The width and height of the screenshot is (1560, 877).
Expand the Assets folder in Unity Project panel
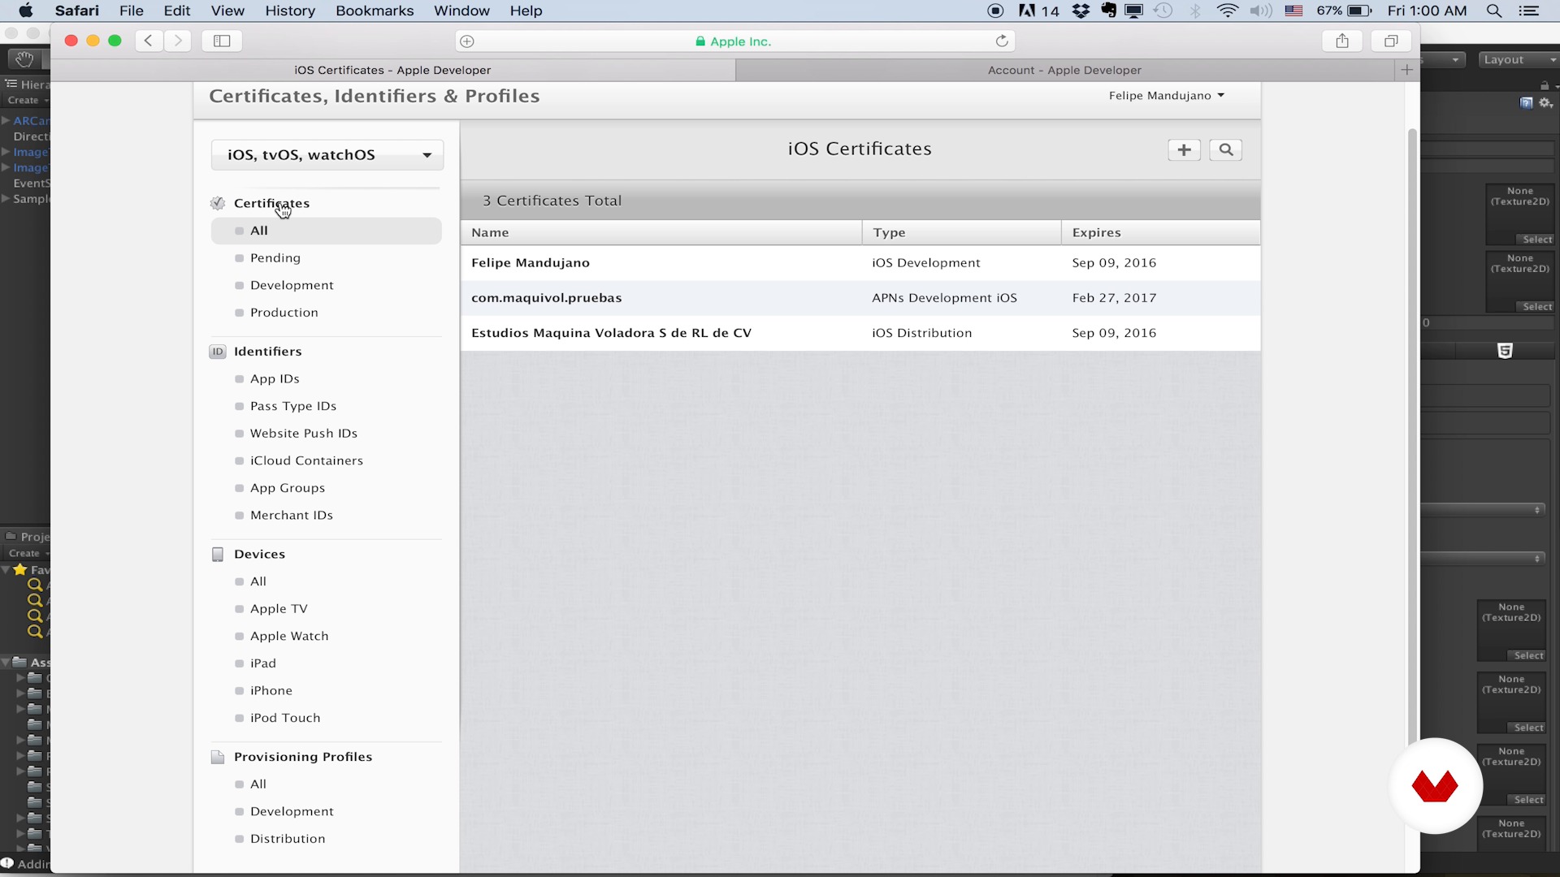pyautogui.click(x=6, y=662)
